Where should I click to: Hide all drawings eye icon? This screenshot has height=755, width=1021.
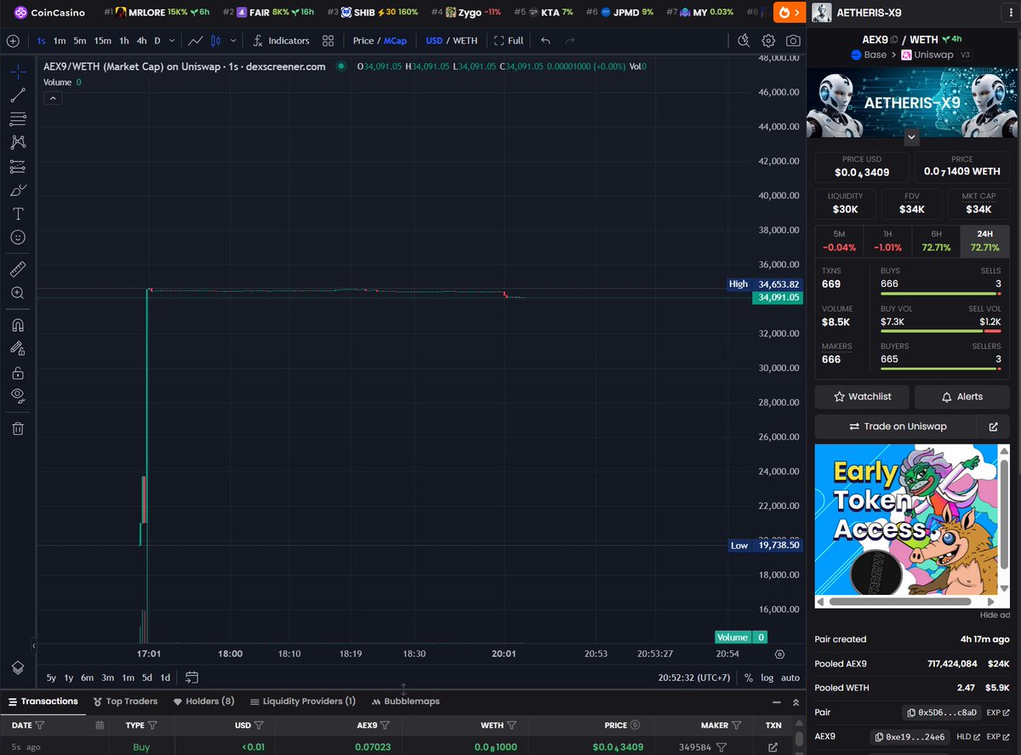pos(18,396)
